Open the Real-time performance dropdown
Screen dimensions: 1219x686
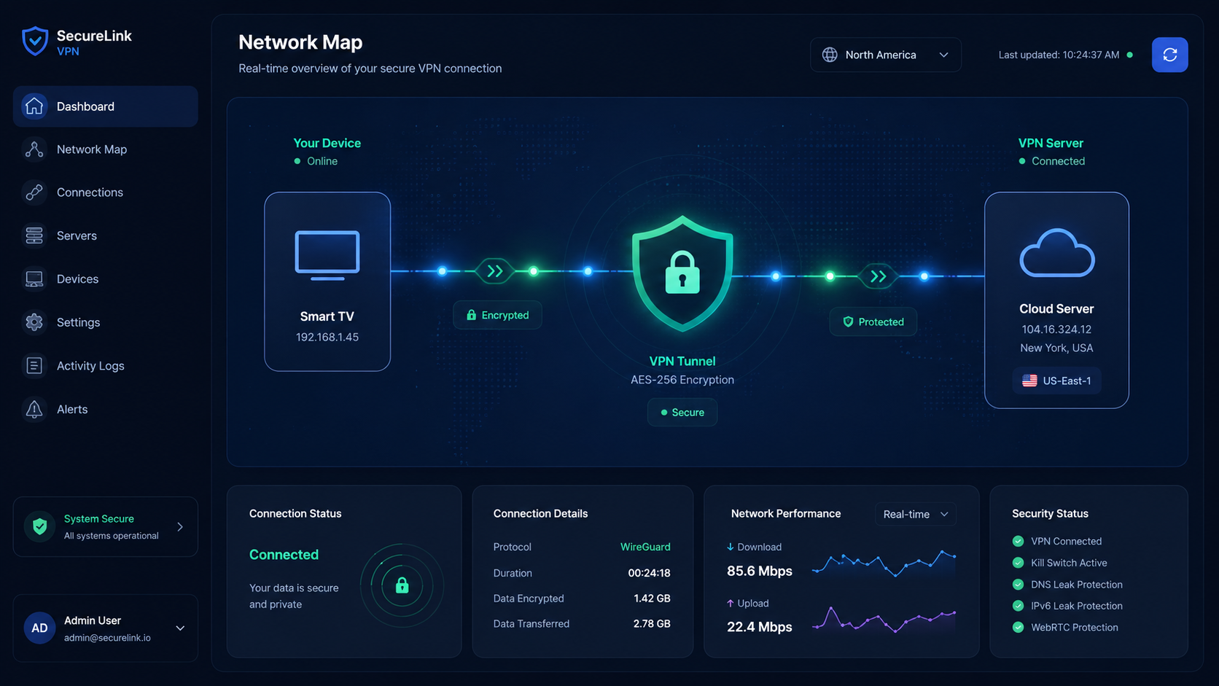pyautogui.click(x=916, y=514)
